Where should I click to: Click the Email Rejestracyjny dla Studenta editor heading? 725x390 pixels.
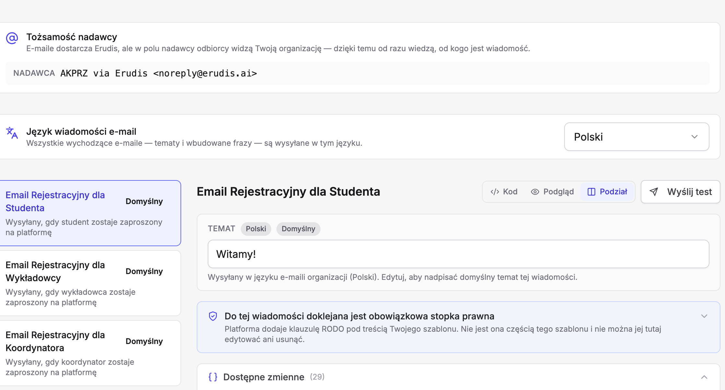click(x=288, y=192)
